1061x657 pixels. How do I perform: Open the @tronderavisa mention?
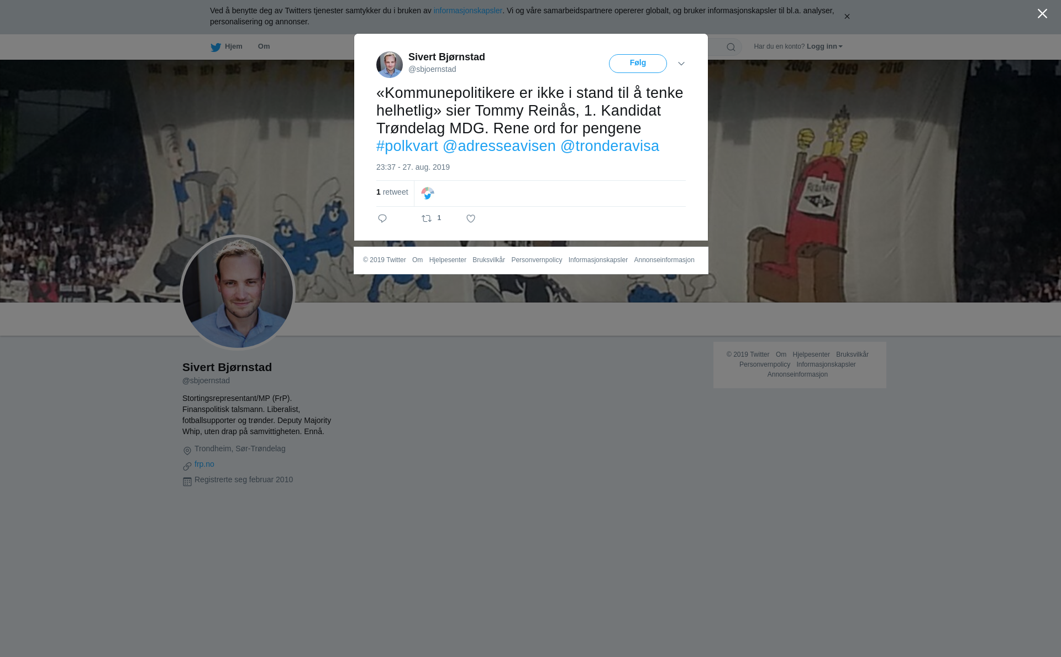[610, 146]
